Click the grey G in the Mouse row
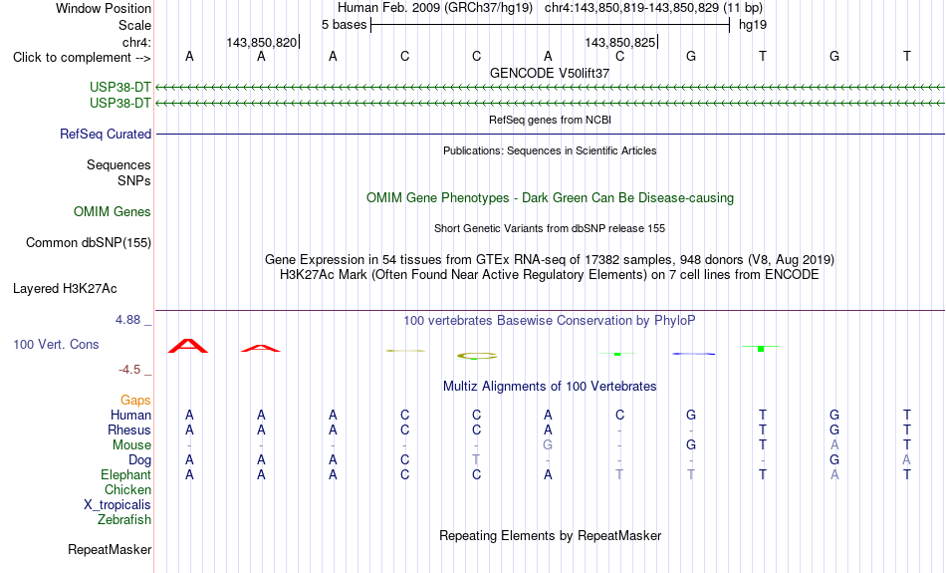Image resolution: width=946 pixels, height=573 pixels. click(548, 445)
